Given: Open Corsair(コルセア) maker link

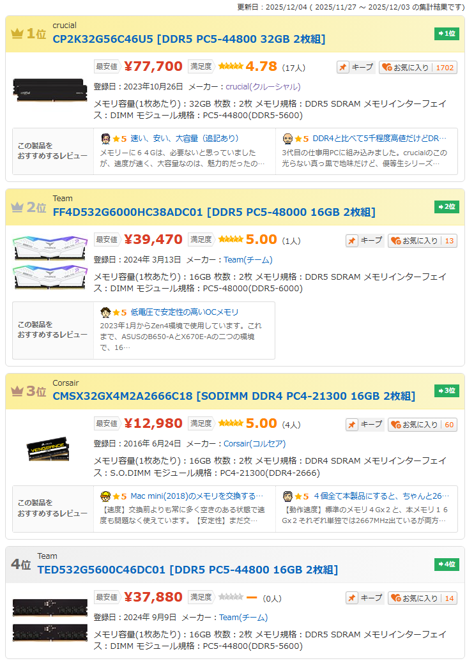Looking at the screenshot, I should [254, 444].
